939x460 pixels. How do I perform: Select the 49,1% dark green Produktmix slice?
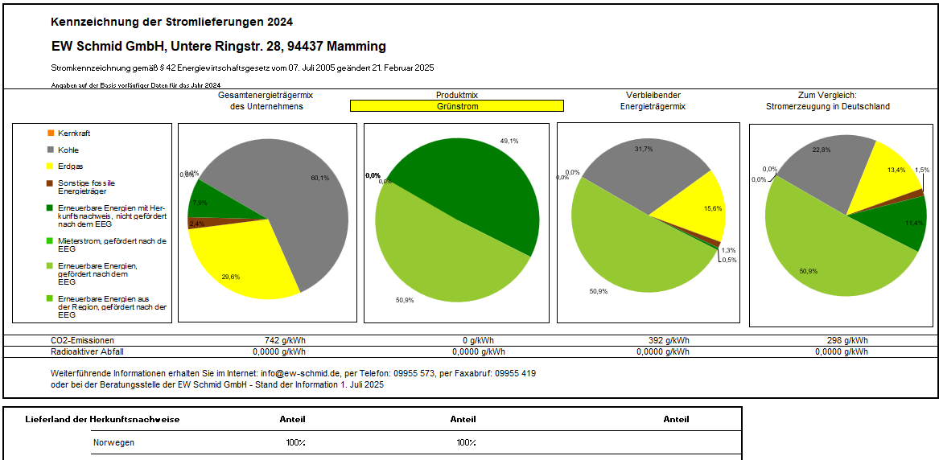point(475,185)
